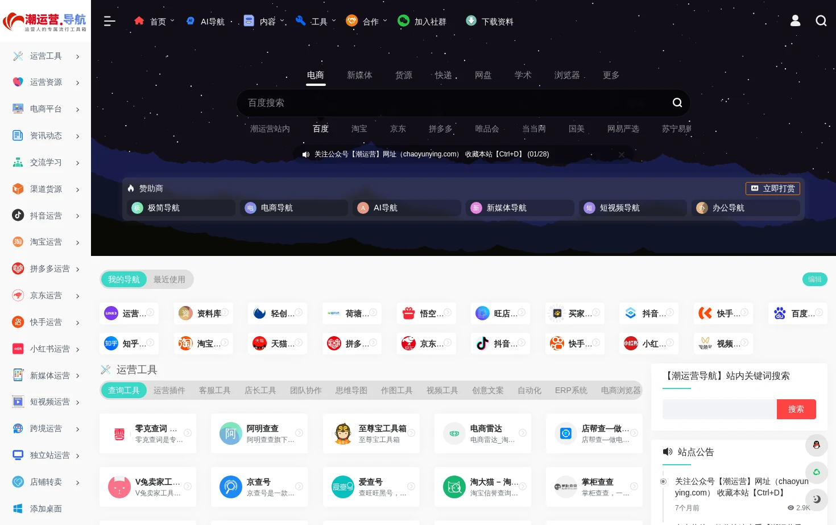Open the AI导航 top menu item
The width and height of the screenshot is (836, 525).
tap(205, 22)
